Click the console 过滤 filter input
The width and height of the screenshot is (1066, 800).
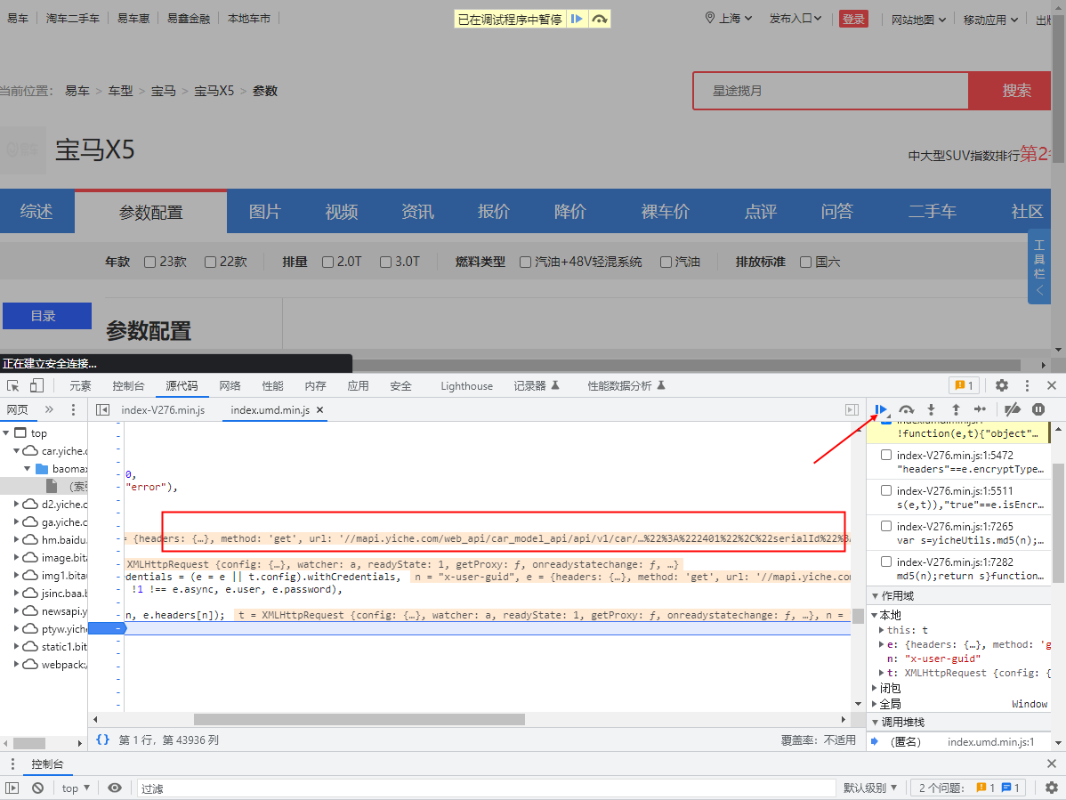pyautogui.click(x=486, y=788)
